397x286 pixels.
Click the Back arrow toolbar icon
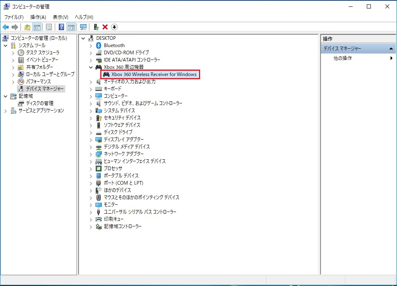6,27
